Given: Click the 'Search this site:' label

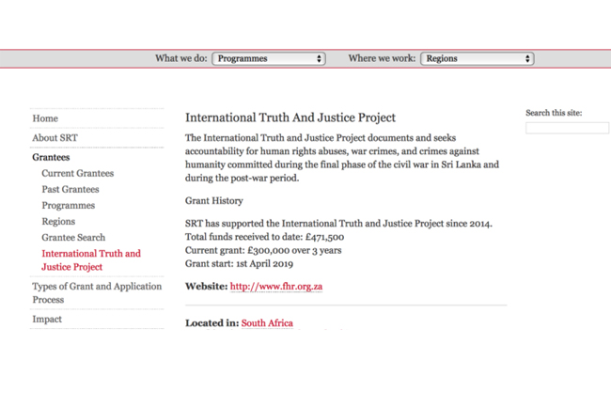Looking at the screenshot, I should [x=554, y=113].
